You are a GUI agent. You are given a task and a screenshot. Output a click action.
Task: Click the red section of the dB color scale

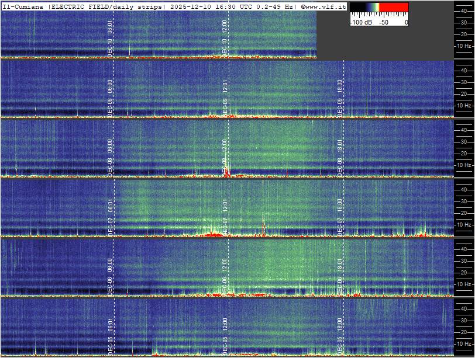point(394,8)
